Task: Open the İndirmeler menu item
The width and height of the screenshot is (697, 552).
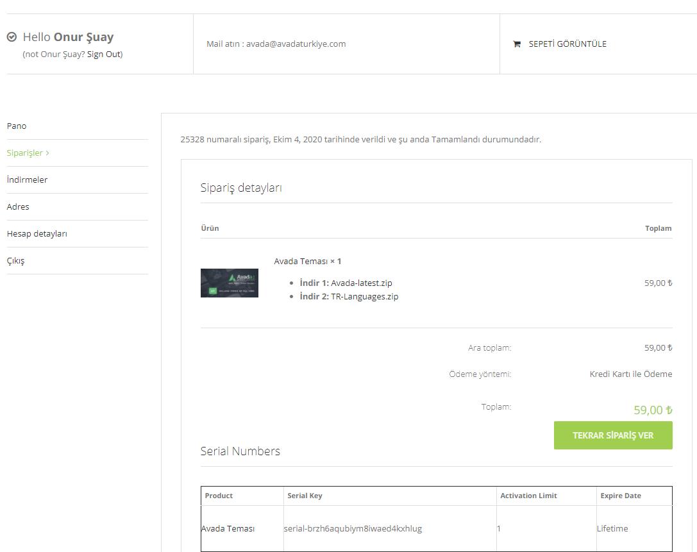Action: [x=27, y=180]
